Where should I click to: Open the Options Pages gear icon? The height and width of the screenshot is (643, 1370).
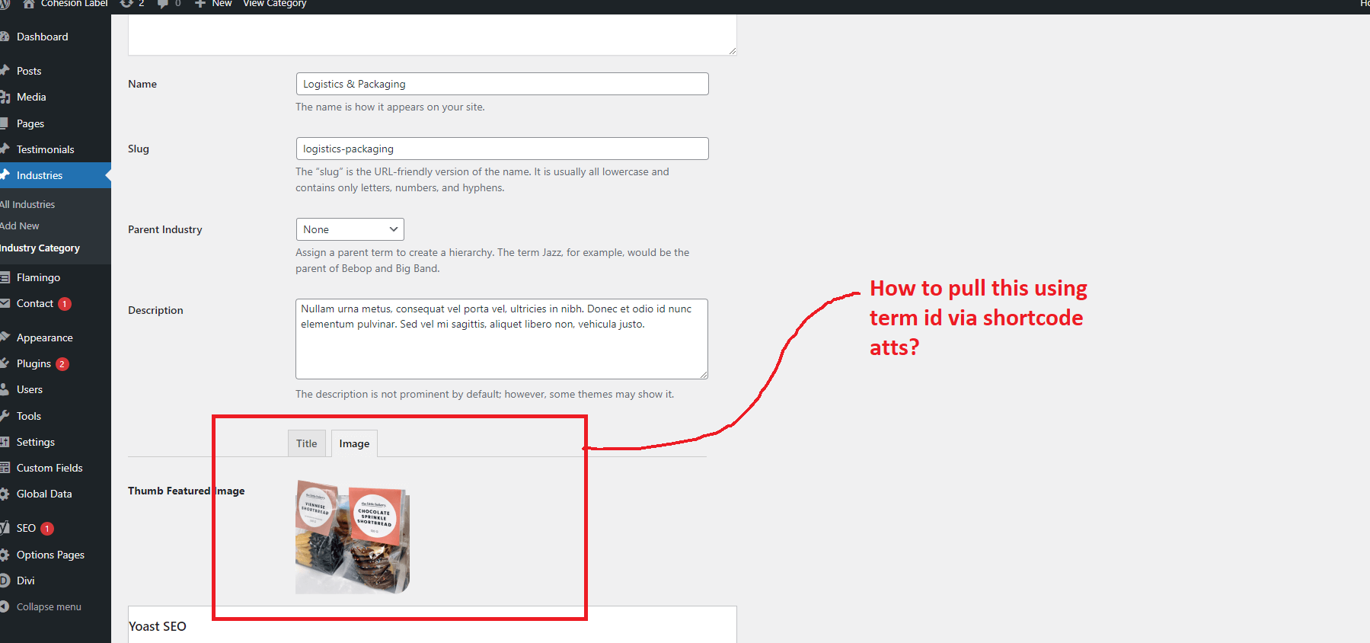pos(4,555)
